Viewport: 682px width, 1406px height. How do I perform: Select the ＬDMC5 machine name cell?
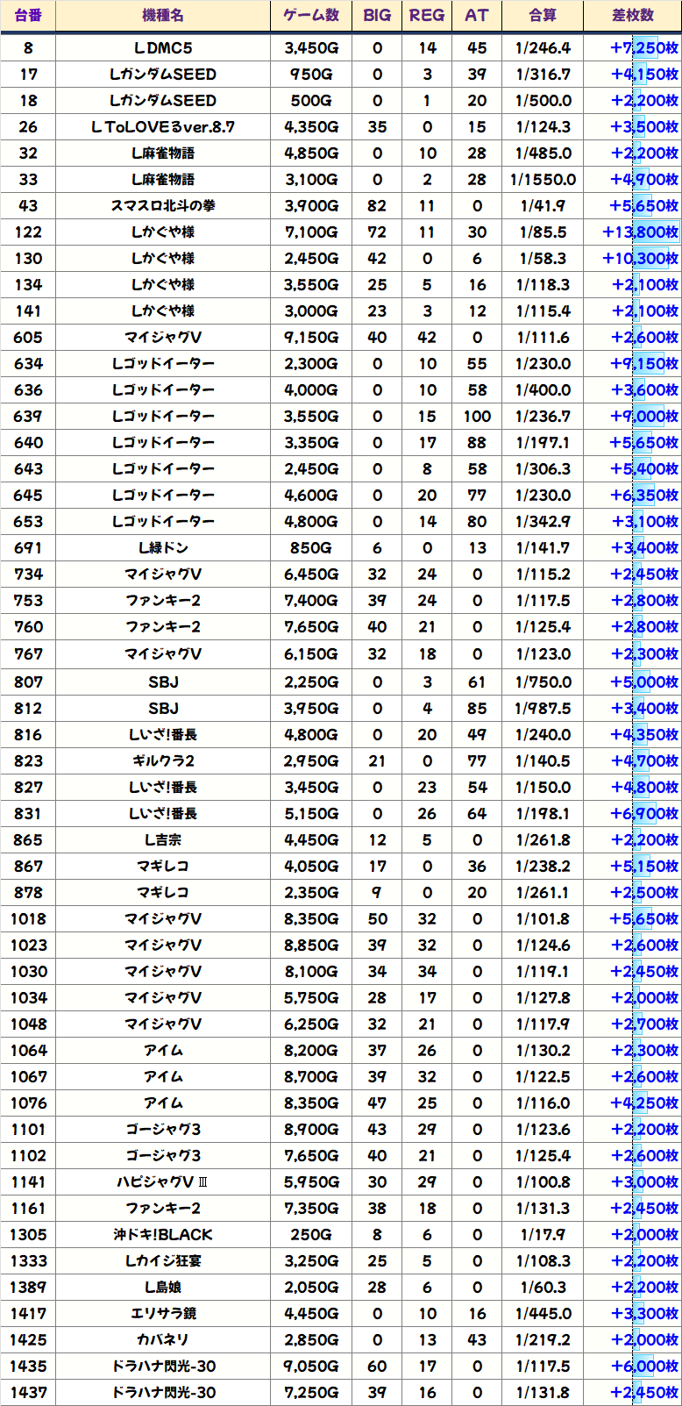(x=163, y=48)
